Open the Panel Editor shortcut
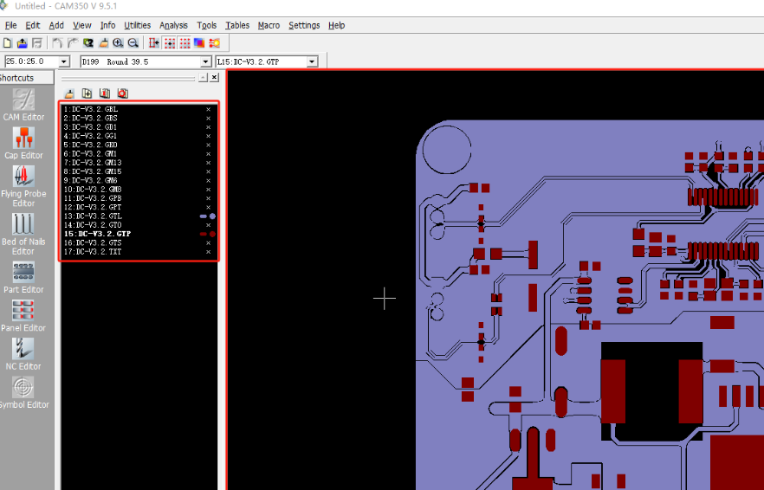 point(23,310)
